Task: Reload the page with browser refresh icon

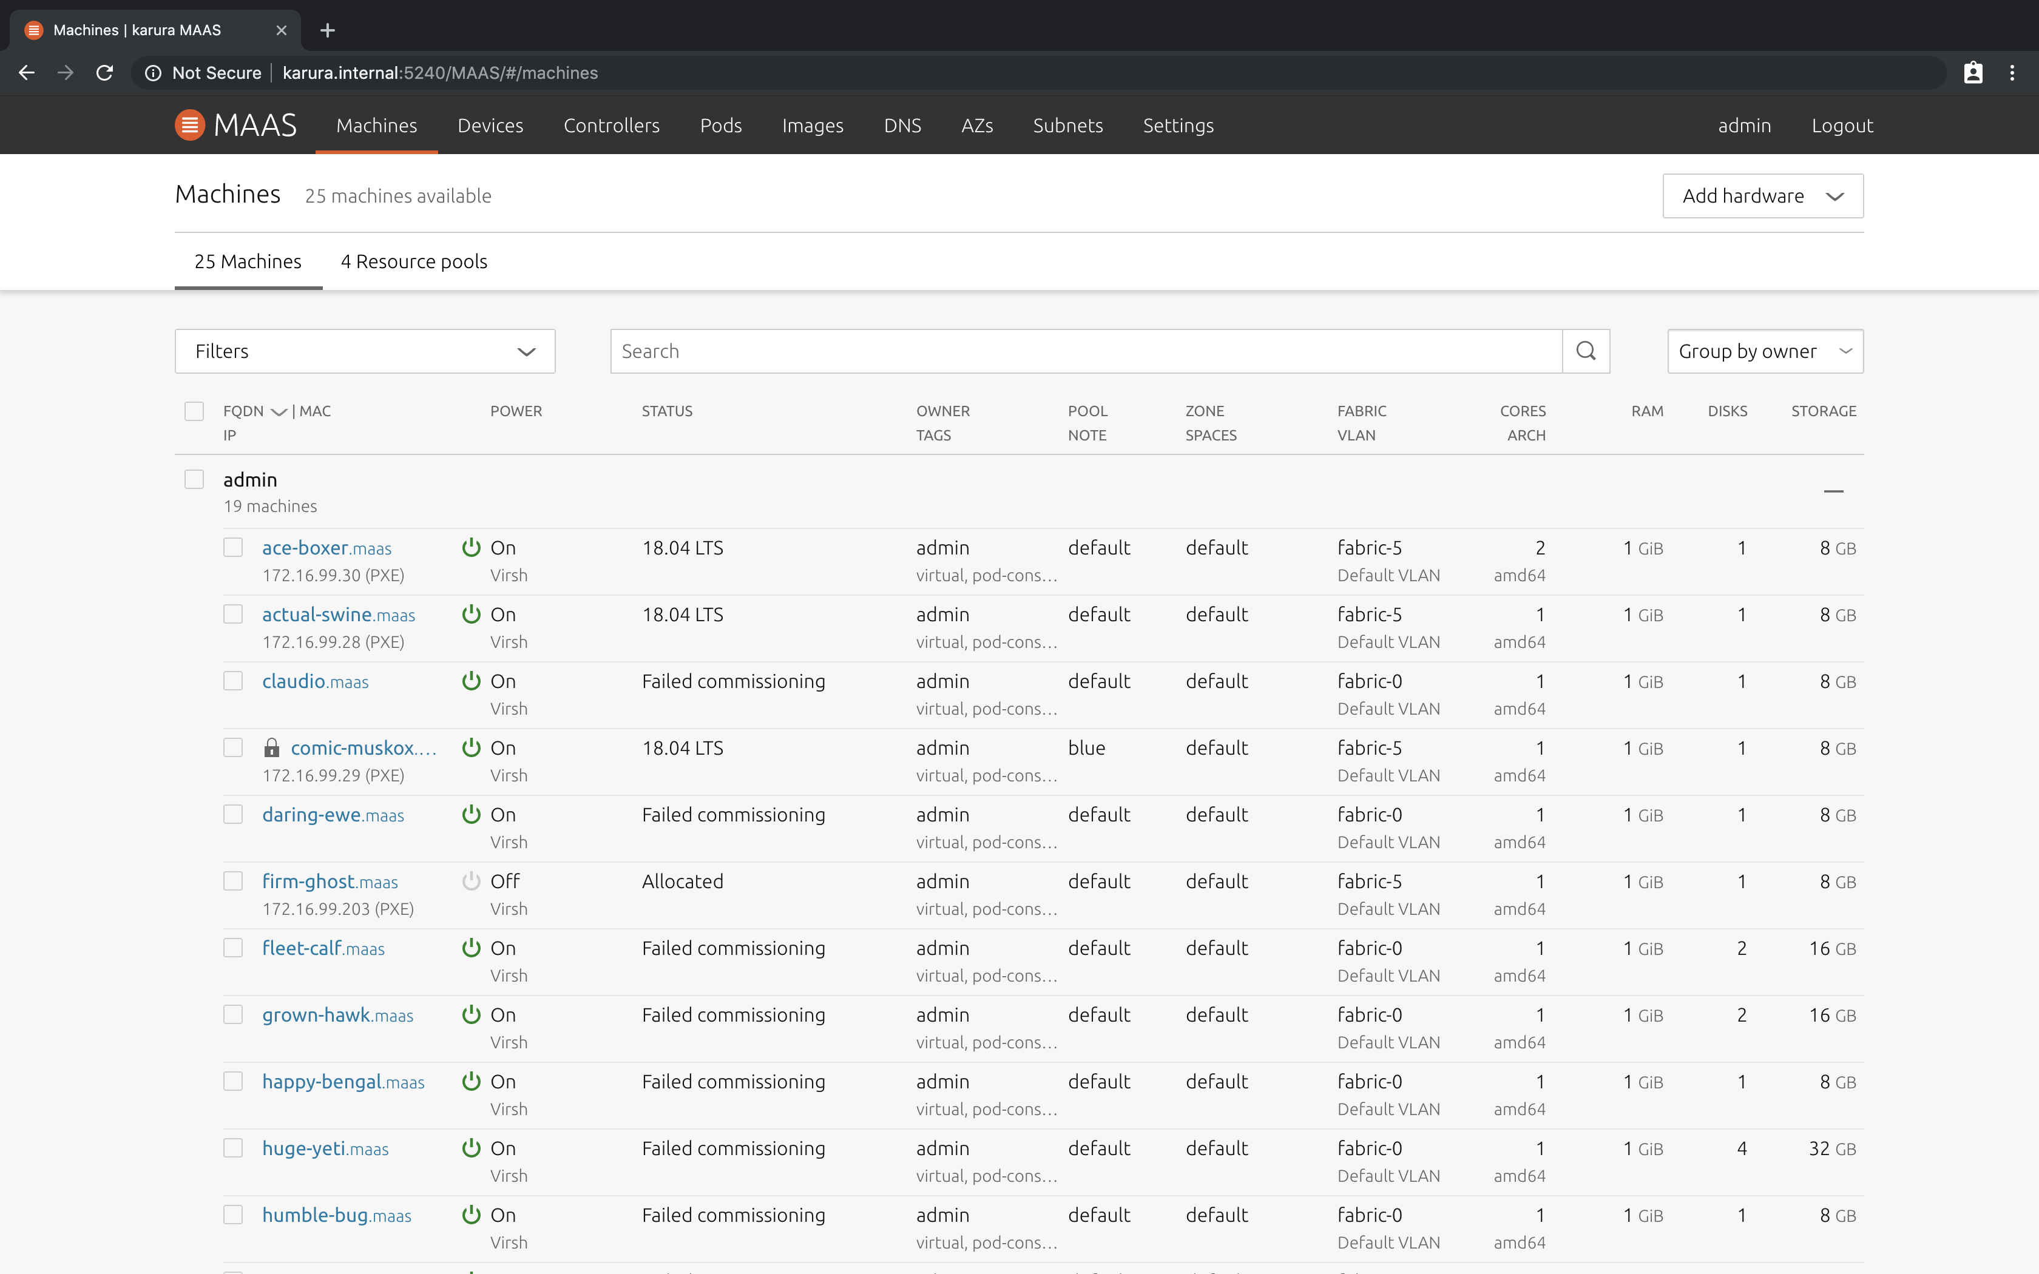Action: [x=104, y=73]
